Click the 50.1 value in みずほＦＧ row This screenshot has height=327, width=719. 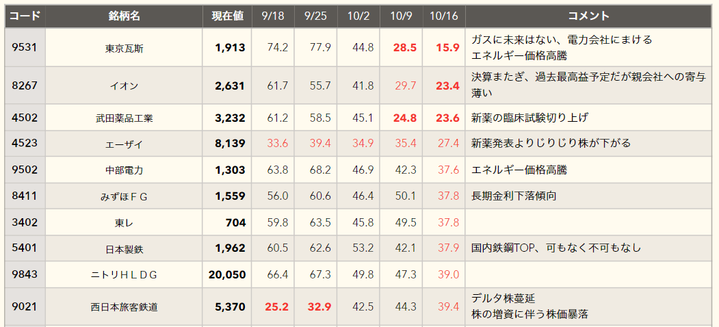(406, 196)
